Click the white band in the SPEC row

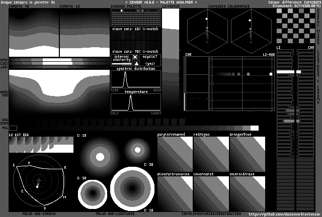[x=57, y=60]
